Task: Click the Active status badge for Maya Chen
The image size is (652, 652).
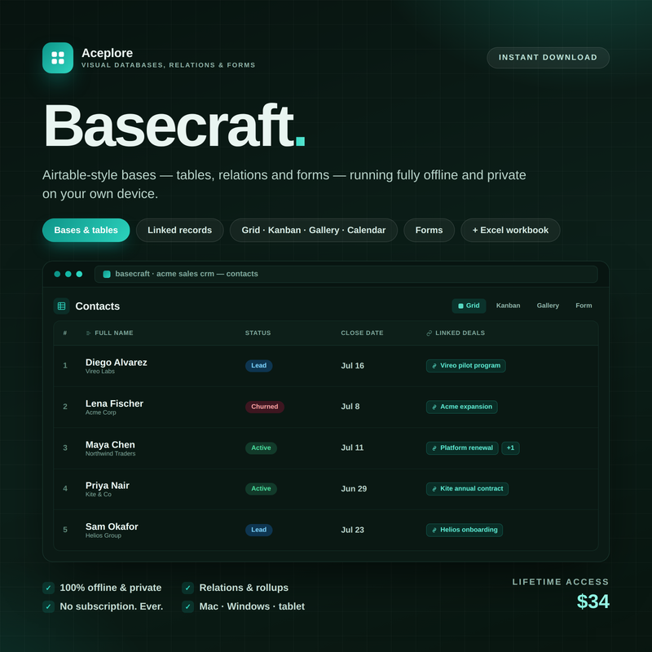Action: point(261,448)
